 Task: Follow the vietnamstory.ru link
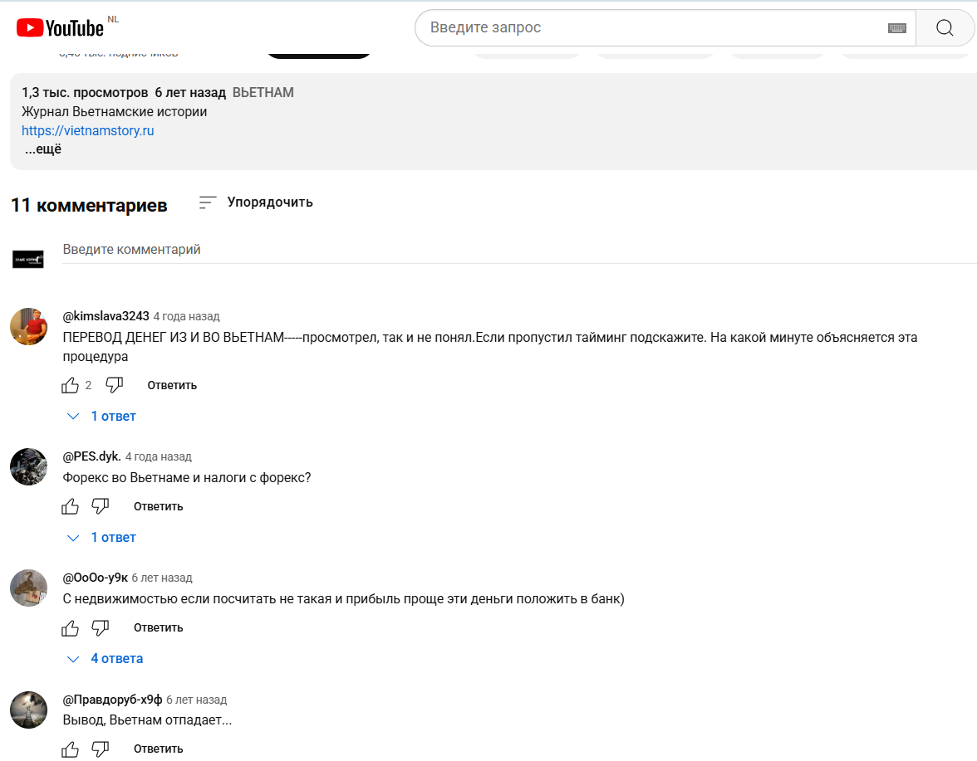[x=87, y=129]
